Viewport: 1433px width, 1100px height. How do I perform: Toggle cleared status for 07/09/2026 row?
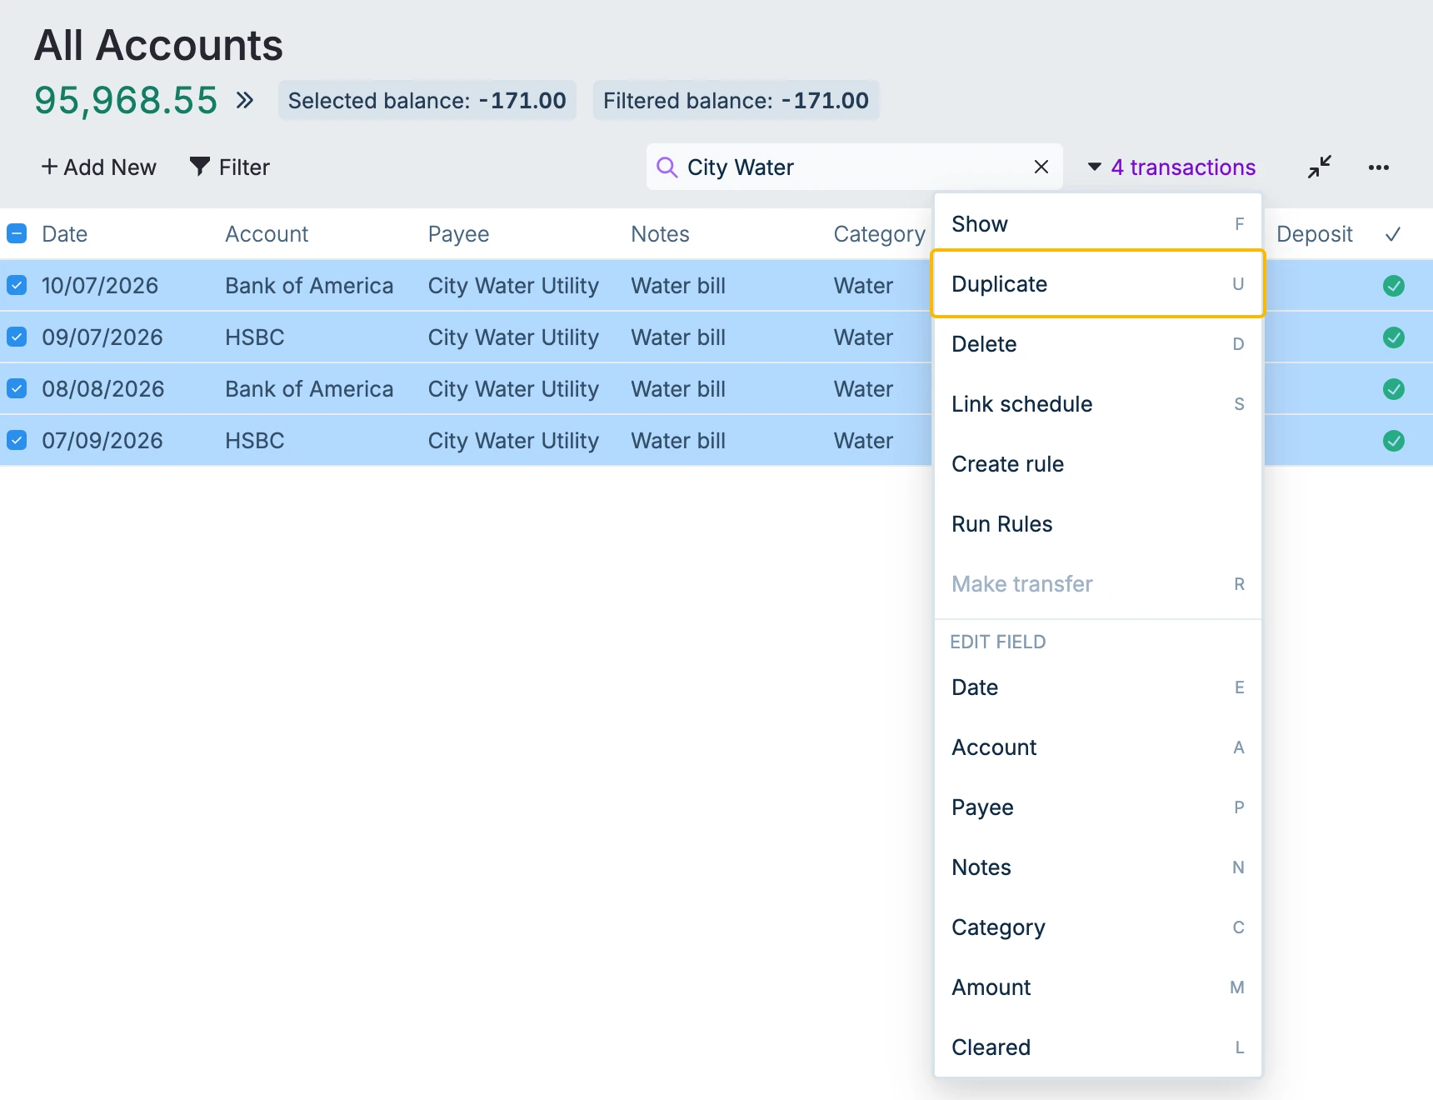point(1394,441)
